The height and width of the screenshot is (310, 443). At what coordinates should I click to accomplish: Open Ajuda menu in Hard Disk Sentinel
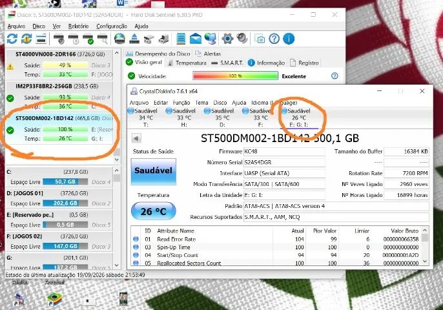141,26
